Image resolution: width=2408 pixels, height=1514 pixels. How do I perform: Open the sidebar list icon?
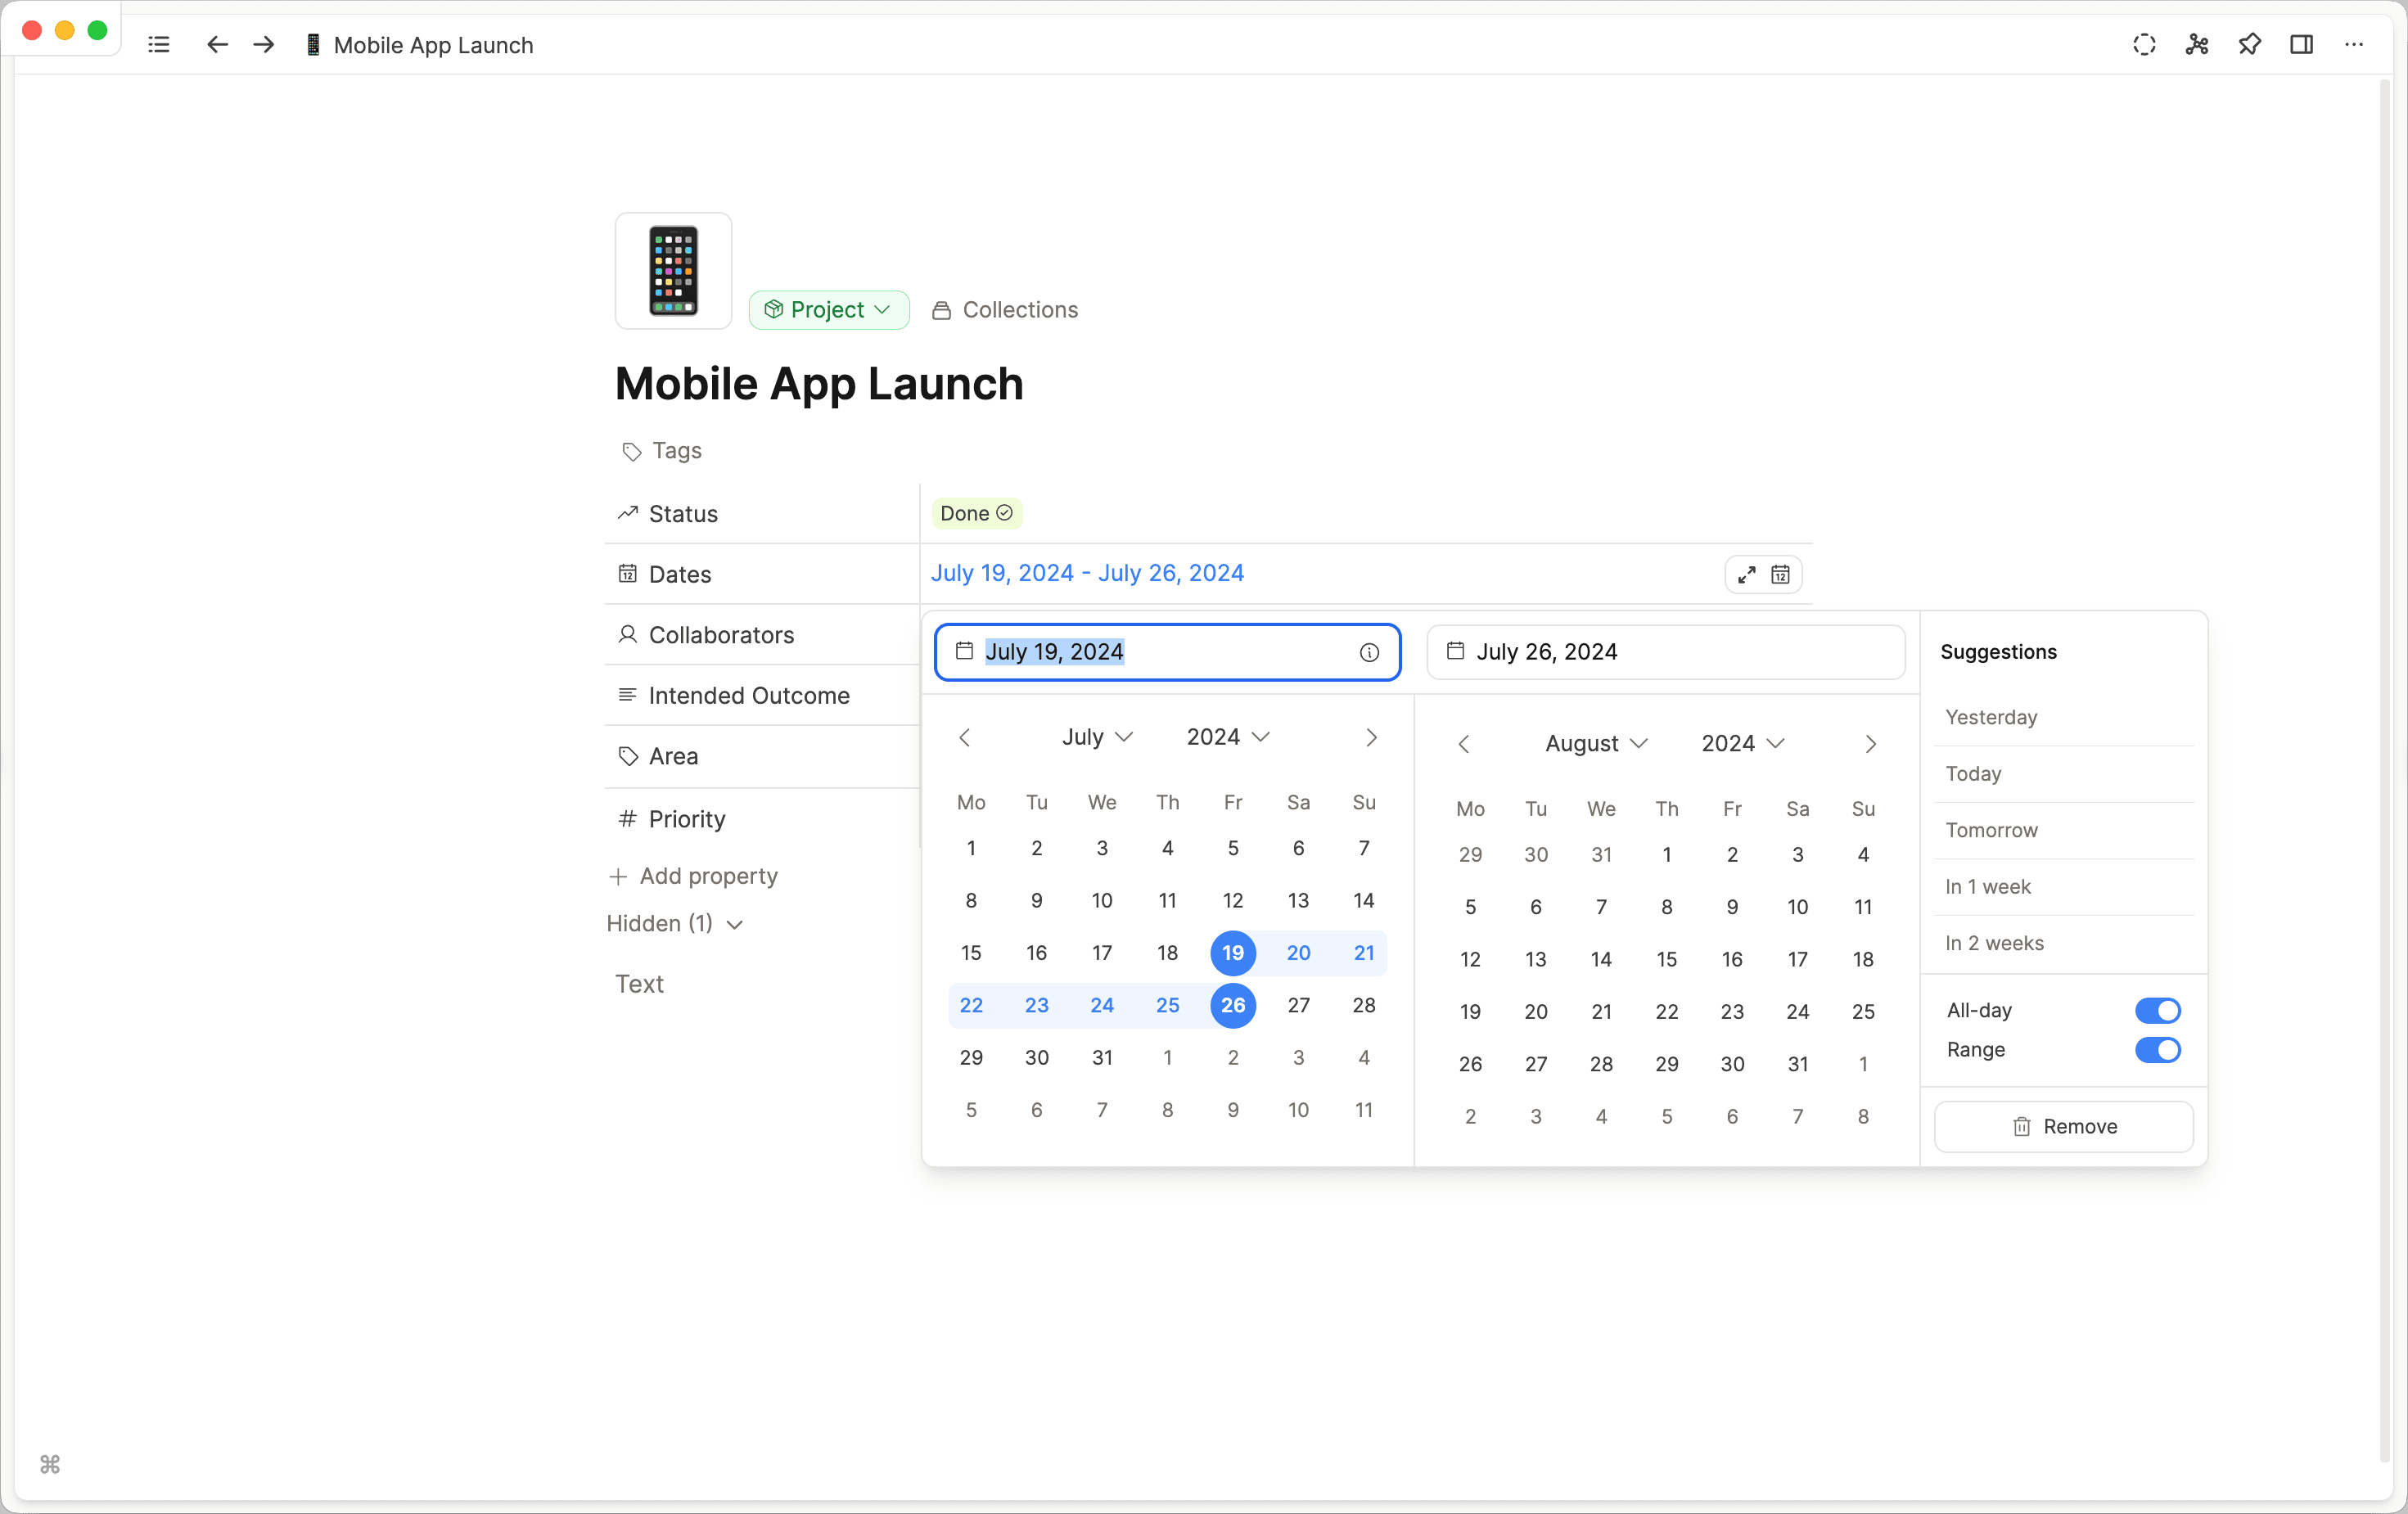158,45
